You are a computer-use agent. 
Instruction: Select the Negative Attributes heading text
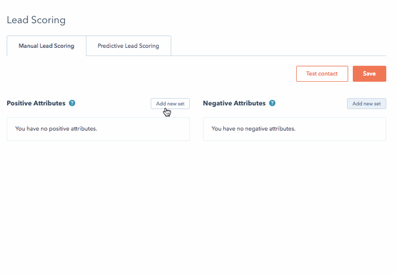pyautogui.click(x=234, y=103)
